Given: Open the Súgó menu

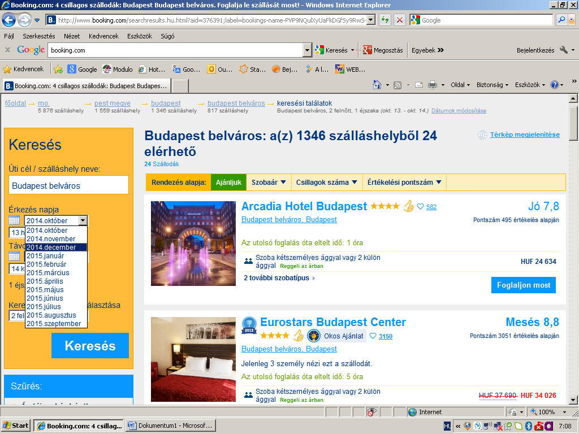Looking at the screenshot, I should (167, 36).
